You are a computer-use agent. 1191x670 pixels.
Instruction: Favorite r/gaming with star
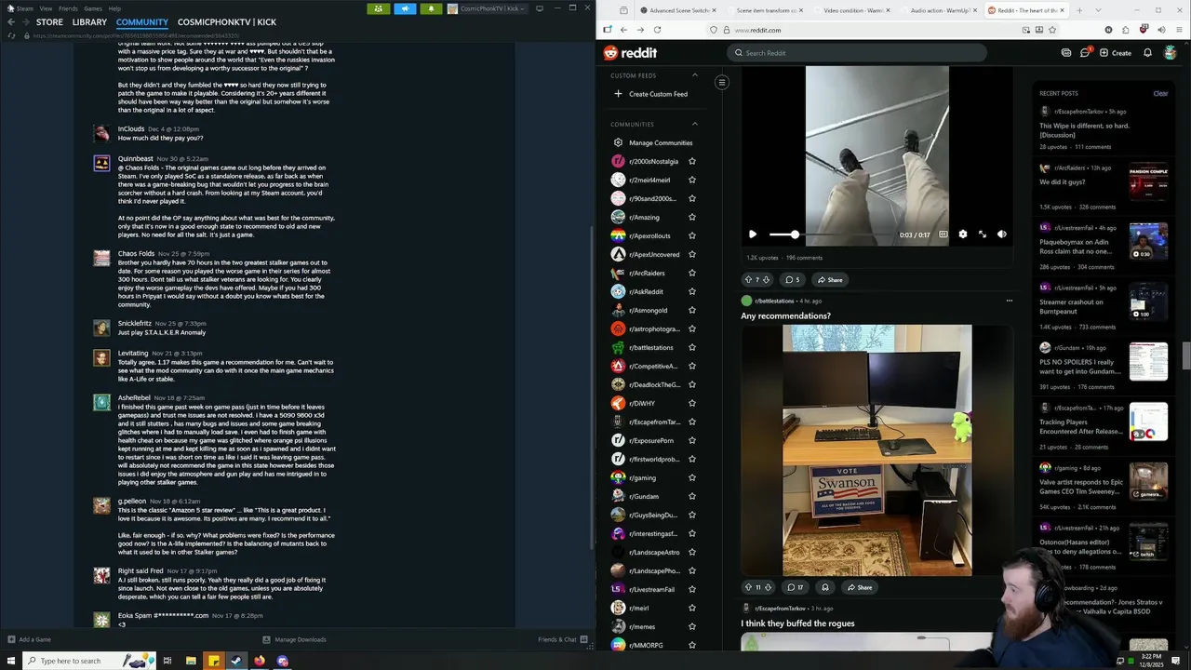691,477
